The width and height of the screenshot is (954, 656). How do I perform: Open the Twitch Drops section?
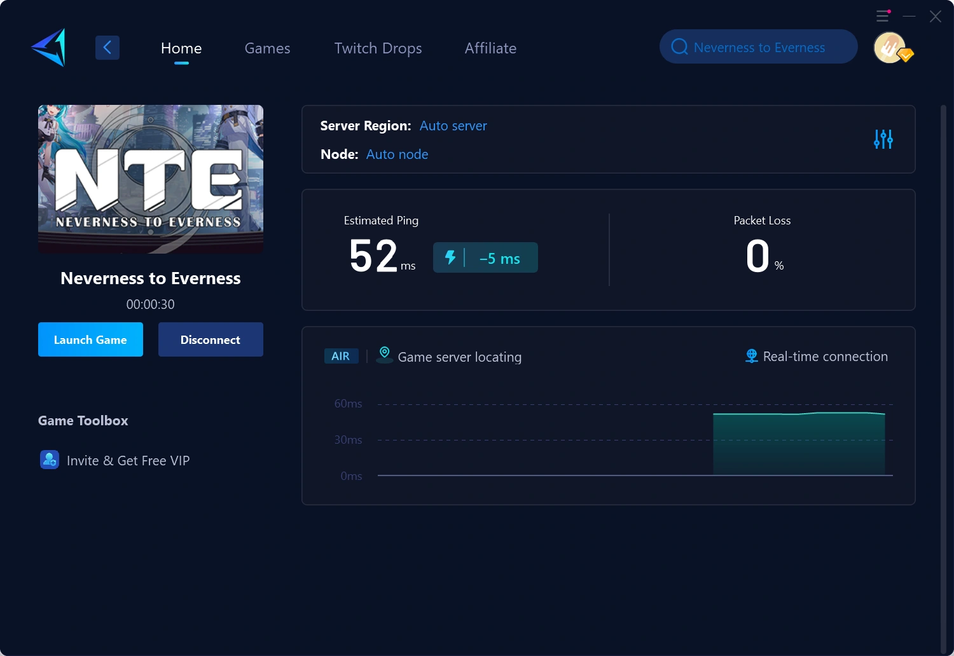(378, 48)
